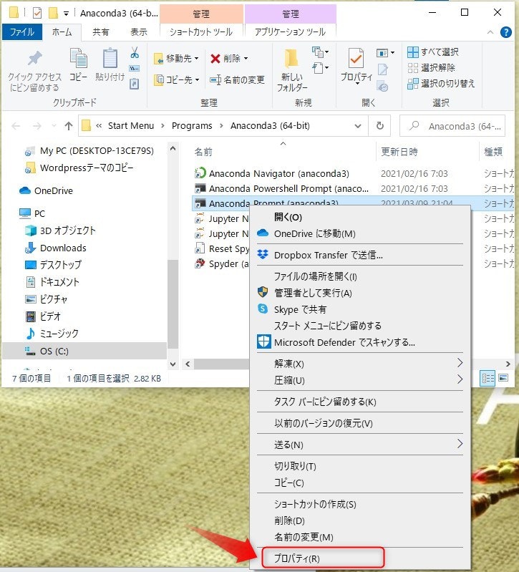
Task: Open the File (ファイル) tab
Action: point(22,32)
